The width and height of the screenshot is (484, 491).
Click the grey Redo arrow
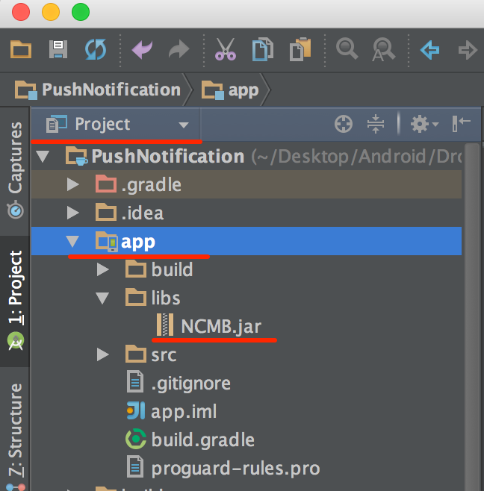[179, 49]
